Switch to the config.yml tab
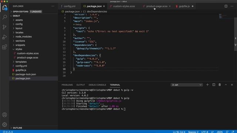Screen dimensions: 237x133 click(x=70, y=6)
